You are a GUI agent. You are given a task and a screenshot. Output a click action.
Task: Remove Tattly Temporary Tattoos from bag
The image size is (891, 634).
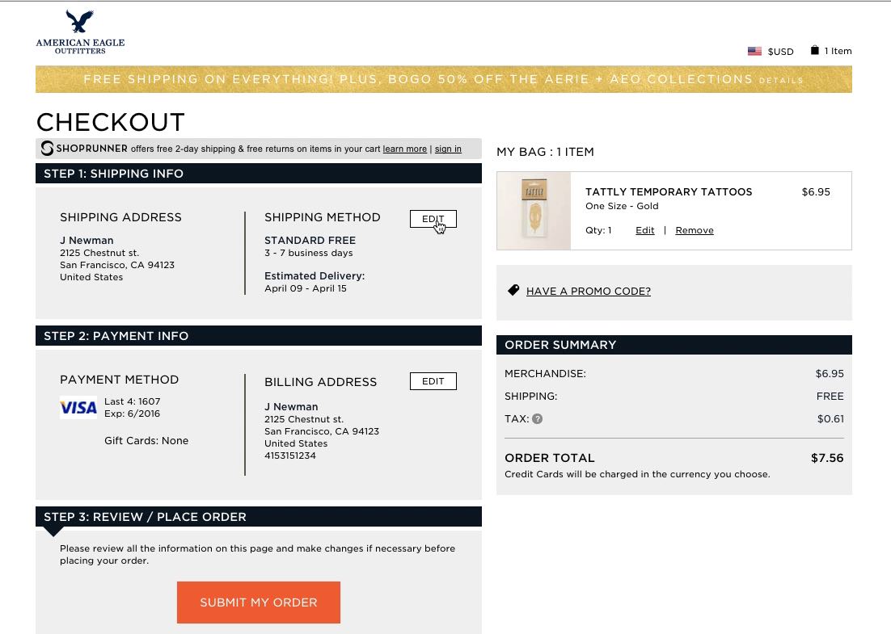coord(695,230)
